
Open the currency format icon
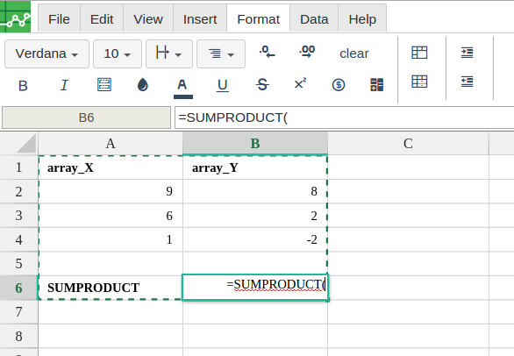339,85
